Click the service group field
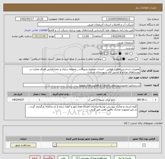Screen dimensions: 165x159 (82, 85)
